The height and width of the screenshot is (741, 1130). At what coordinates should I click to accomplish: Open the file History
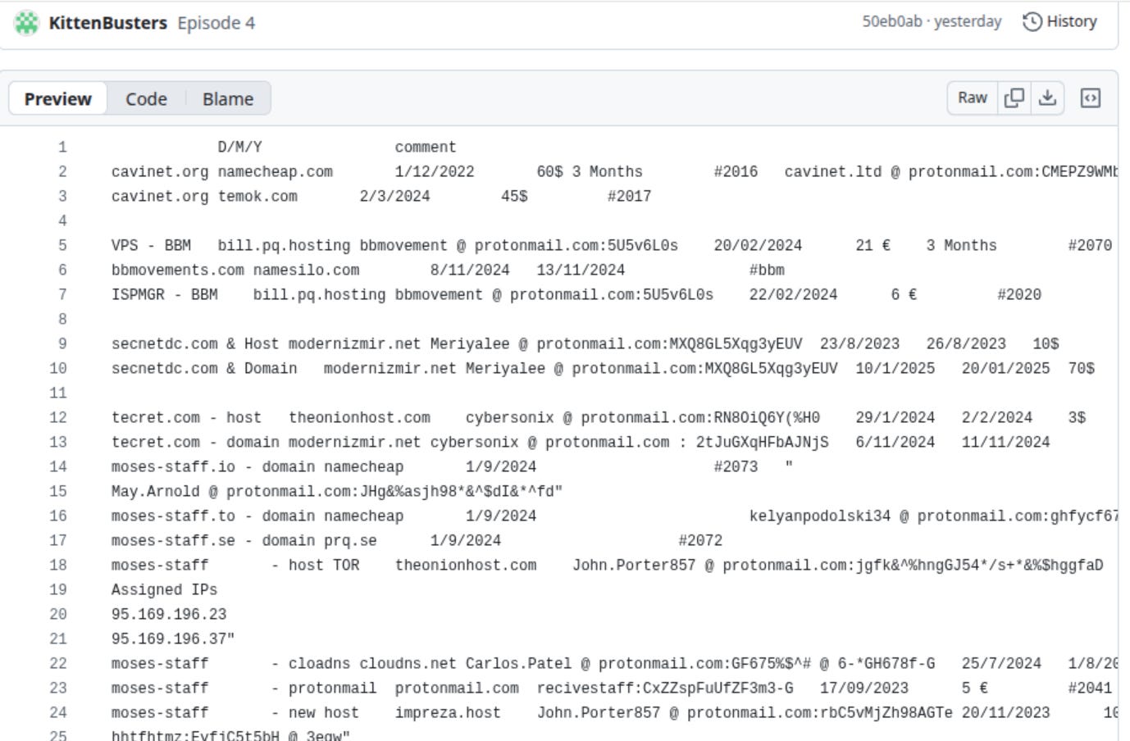pos(1059,21)
